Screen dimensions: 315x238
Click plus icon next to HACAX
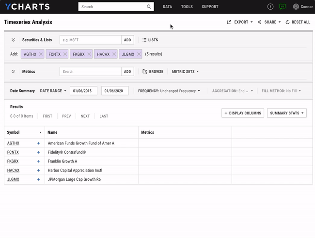click(x=39, y=171)
